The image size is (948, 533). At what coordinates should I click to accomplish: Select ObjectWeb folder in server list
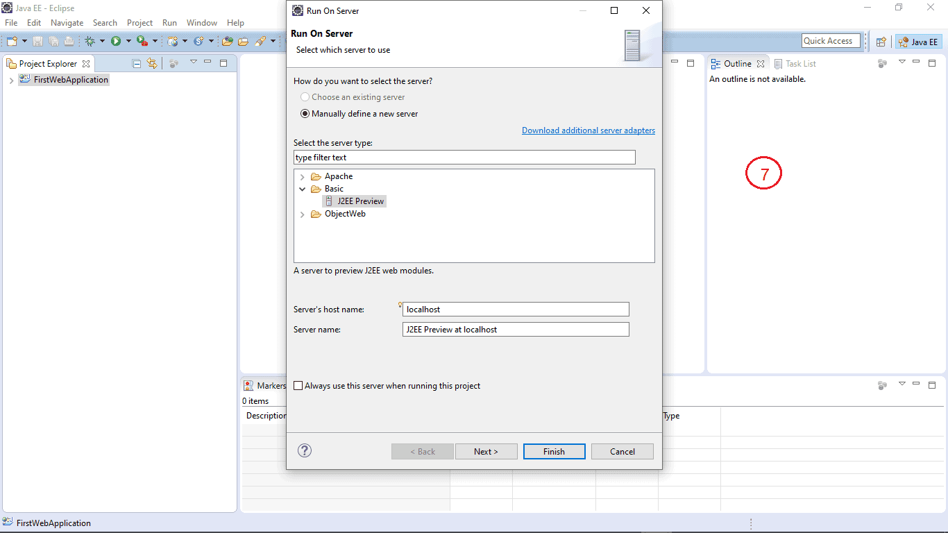338,214
